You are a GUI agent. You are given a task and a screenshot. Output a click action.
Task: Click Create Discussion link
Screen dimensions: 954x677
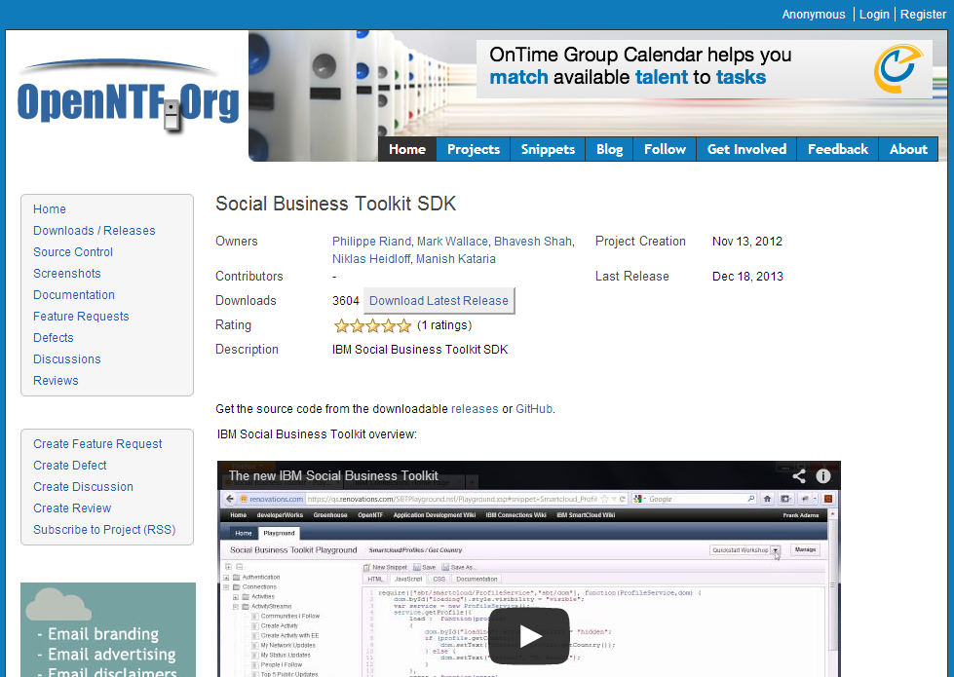click(x=83, y=487)
